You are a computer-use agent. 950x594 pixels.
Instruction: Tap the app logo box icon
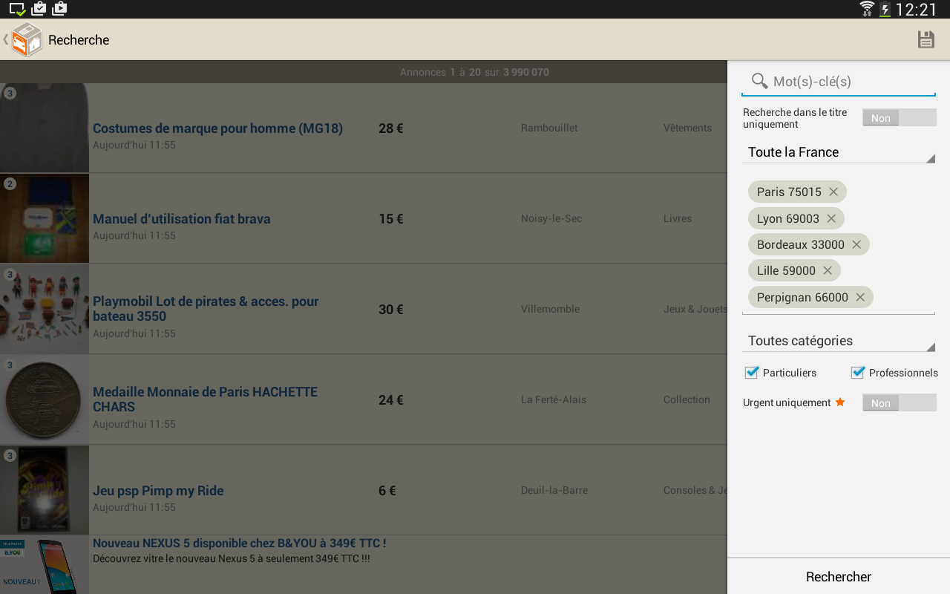coord(27,39)
